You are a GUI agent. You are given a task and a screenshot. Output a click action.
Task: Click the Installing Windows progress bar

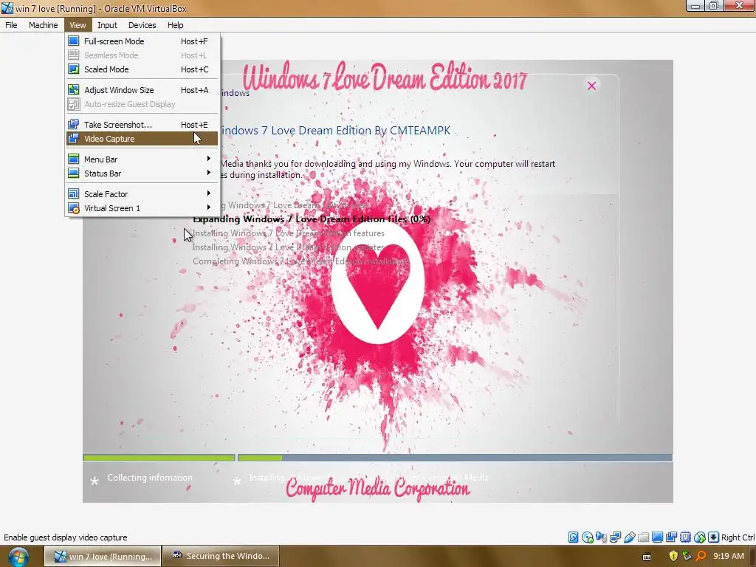(x=455, y=458)
